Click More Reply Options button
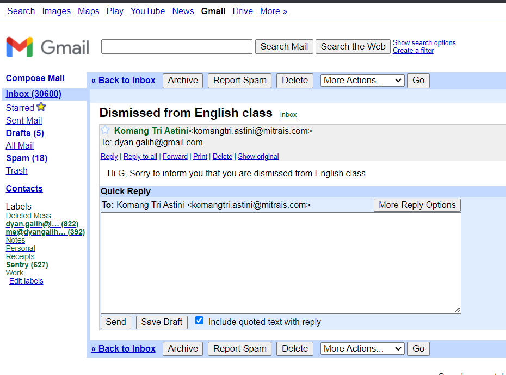The width and height of the screenshot is (506, 375). (417, 205)
